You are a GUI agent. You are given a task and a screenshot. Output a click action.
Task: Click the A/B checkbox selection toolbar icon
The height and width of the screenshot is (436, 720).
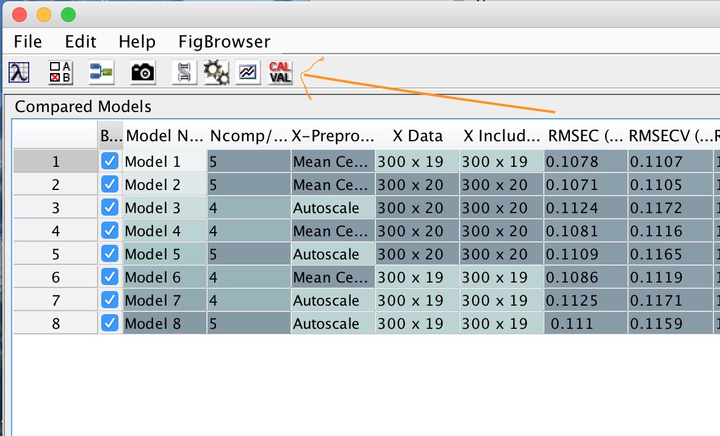60,72
